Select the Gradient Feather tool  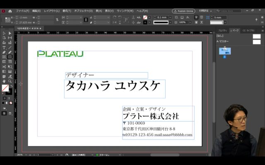[10, 71]
